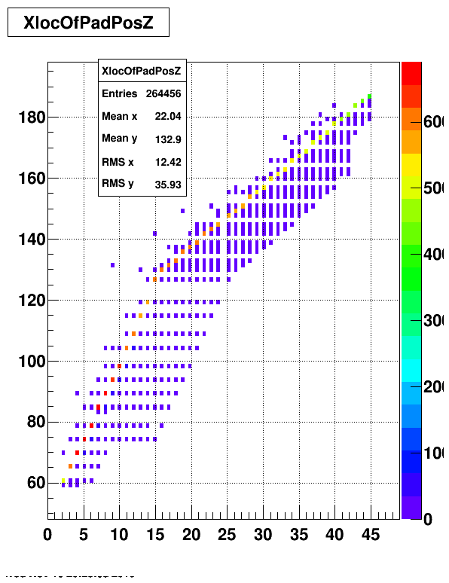449x583 pixels.
Task: Click the y-axis tick label 180
Action: pyautogui.click(x=32, y=117)
